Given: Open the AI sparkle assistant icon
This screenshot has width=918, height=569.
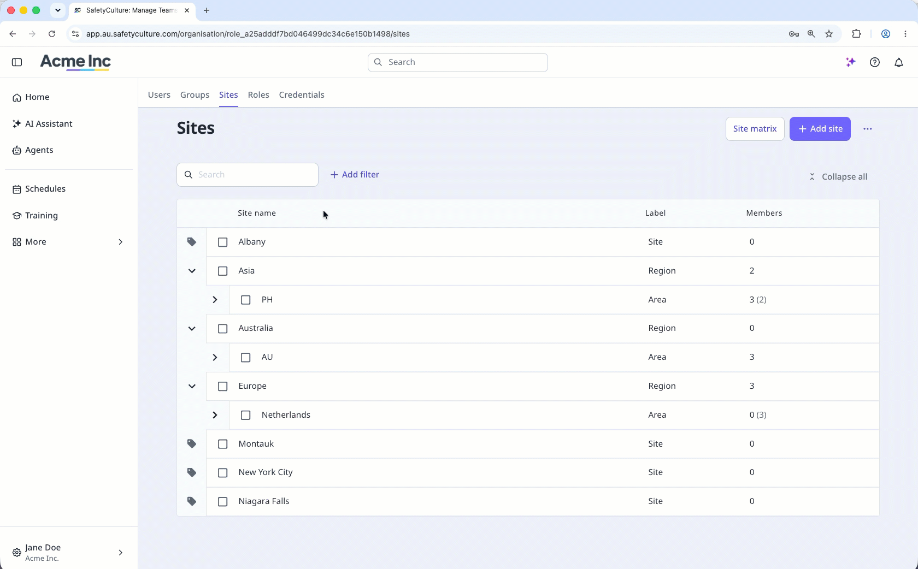Looking at the screenshot, I should coord(850,62).
